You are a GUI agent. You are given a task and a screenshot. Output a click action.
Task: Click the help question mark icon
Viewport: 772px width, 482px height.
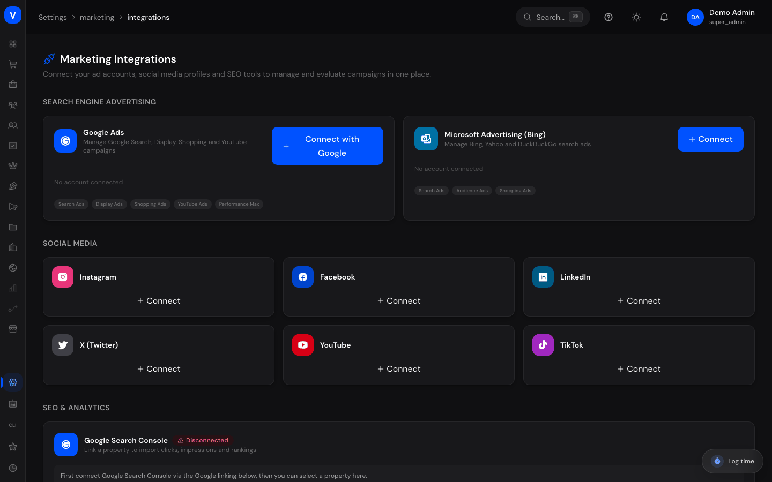[x=608, y=17]
